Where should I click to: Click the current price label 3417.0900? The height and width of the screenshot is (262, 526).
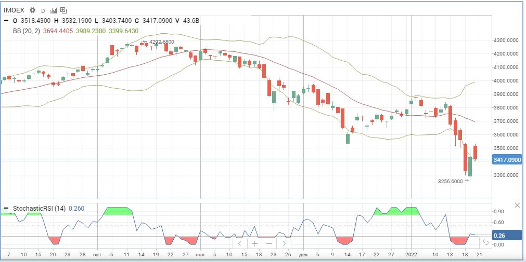pos(507,160)
